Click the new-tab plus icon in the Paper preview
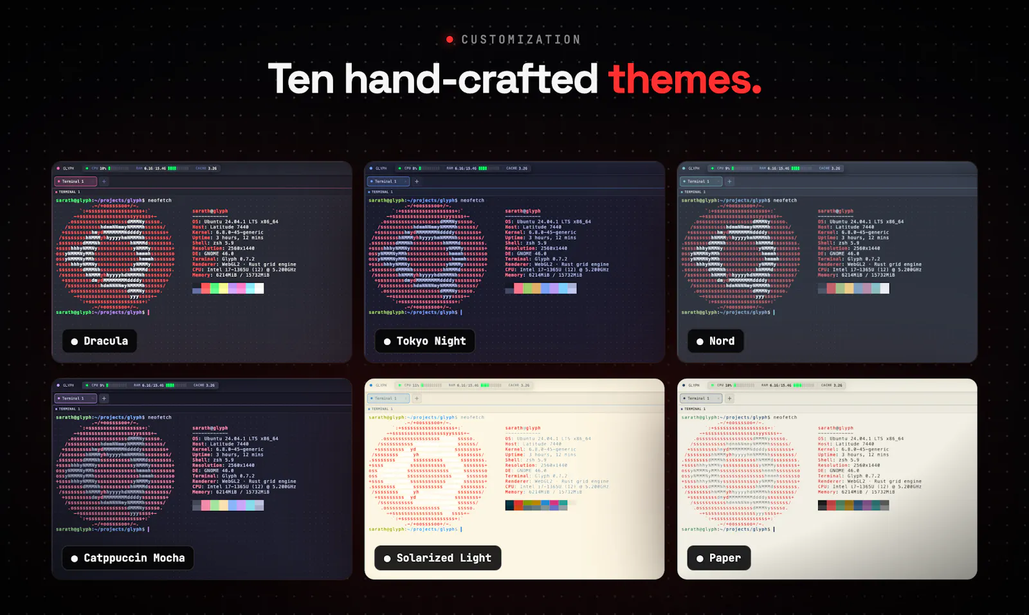Viewport: 1029px width, 615px height. [729, 398]
